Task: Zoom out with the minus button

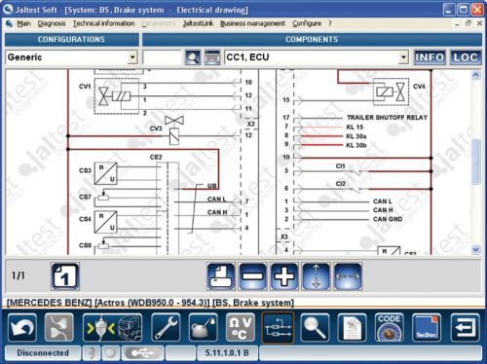Action: click(x=252, y=276)
